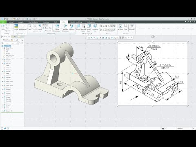The width and height of the screenshot is (196, 147).
Task: Open Manage Views
Action: tap(83, 28)
